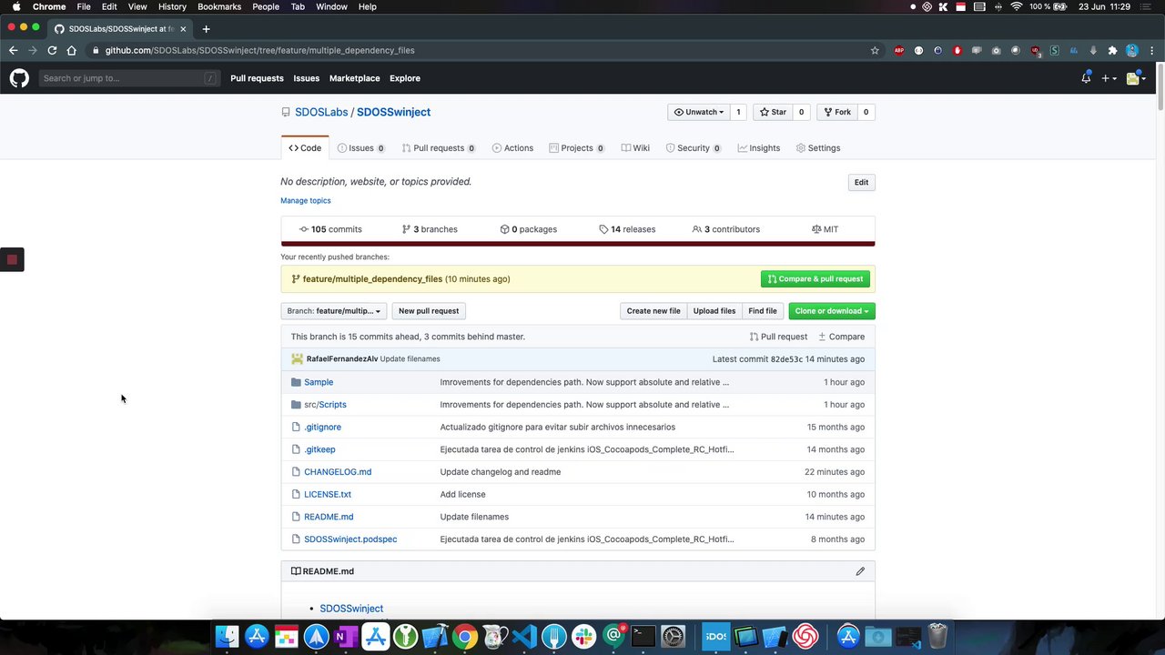The width and height of the screenshot is (1165, 655).
Task: Reload the page
Action: tap(52, 51)
